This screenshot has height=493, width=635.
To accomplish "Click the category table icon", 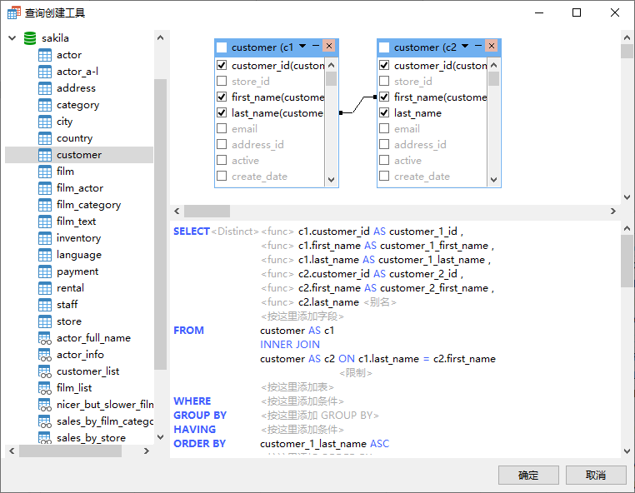I will pos(45,105).
